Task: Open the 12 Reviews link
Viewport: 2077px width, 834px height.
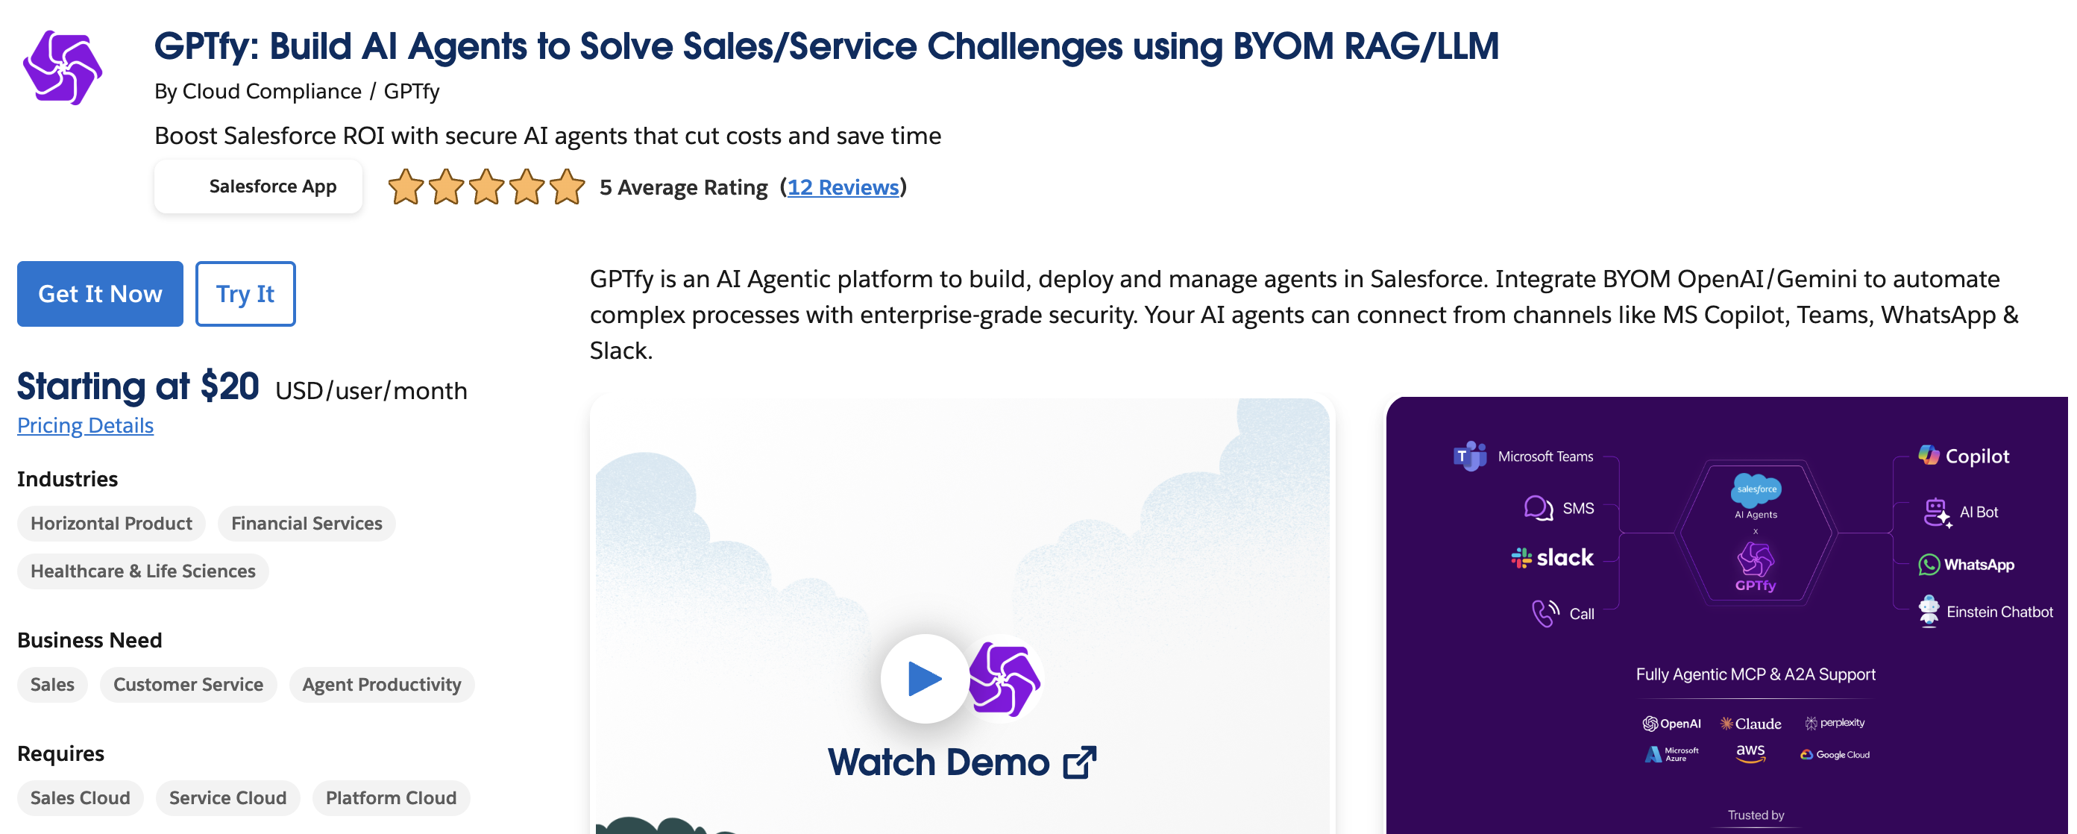Action: click(843, 187)
